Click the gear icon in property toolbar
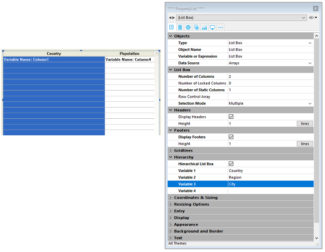 (188, 27)
